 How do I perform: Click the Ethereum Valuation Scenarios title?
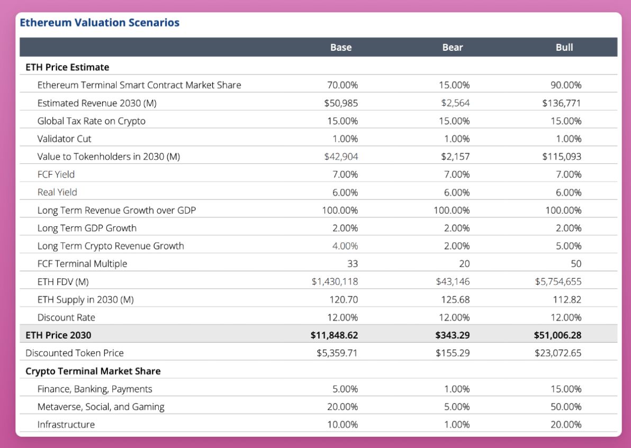(x=100, y=23)
